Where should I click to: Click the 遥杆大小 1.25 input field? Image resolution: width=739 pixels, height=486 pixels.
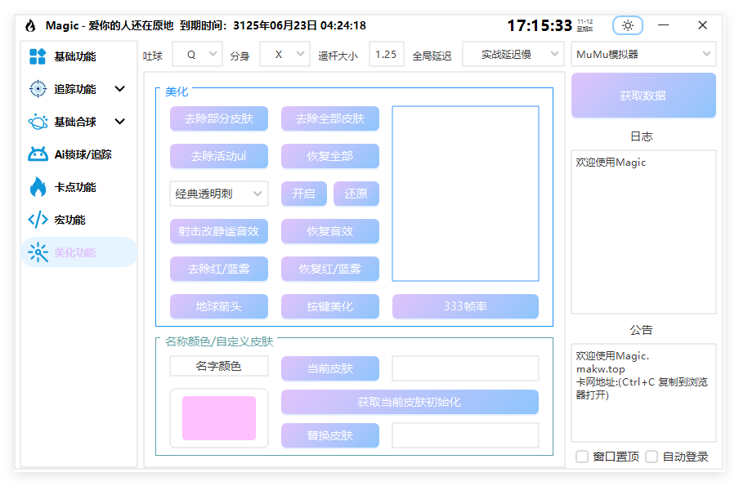point(386,55)
